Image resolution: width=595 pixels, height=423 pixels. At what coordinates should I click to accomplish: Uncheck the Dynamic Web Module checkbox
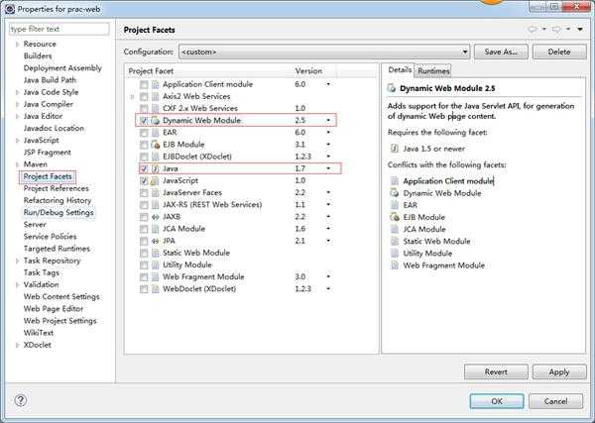tap(144, 121)
